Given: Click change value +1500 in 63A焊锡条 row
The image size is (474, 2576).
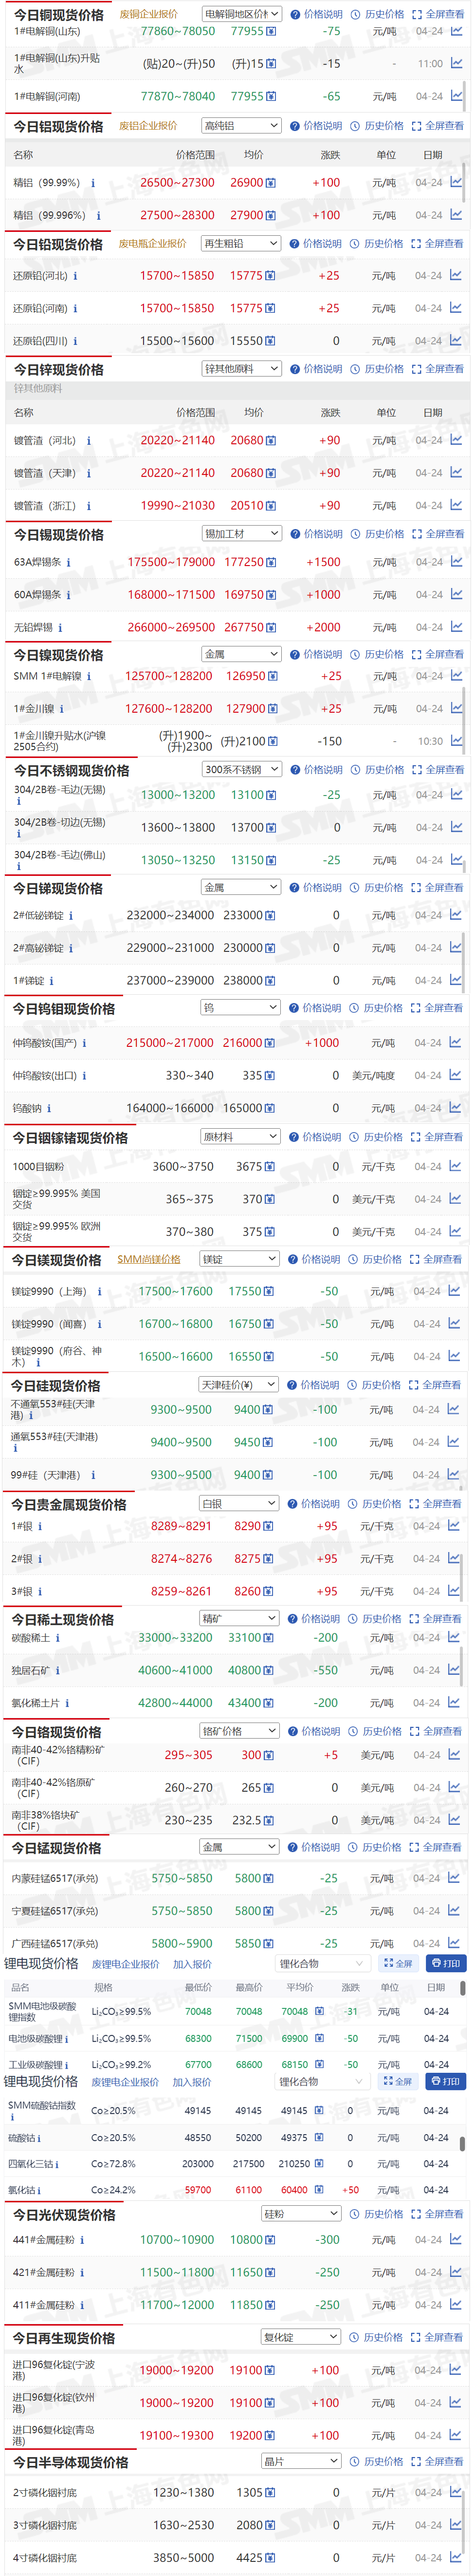Looking at the screenshot, I should pyautogui.click(x=323, y=562).
